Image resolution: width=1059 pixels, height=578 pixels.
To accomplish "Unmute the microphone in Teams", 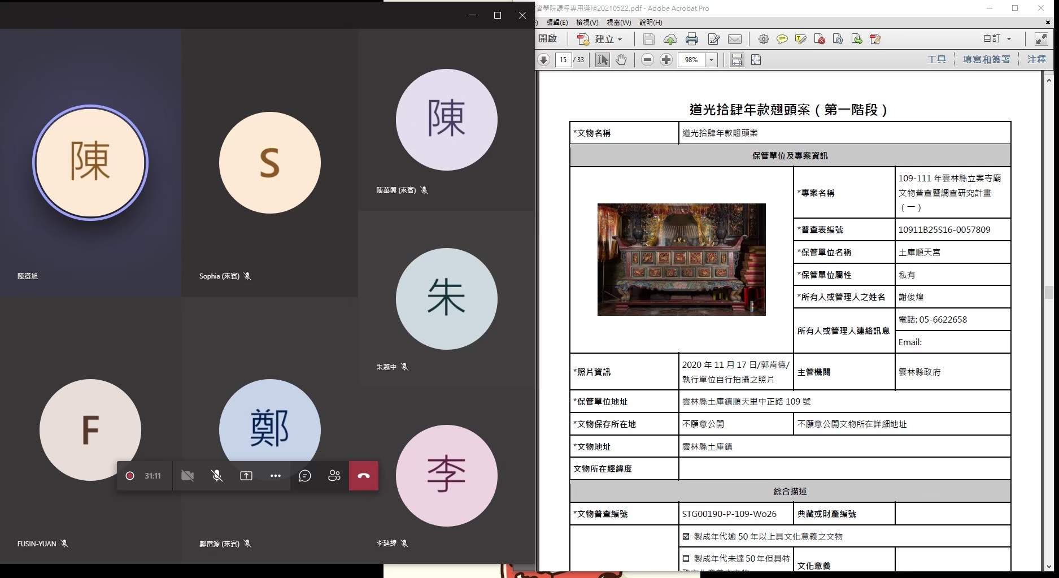I will pos(217,476).
